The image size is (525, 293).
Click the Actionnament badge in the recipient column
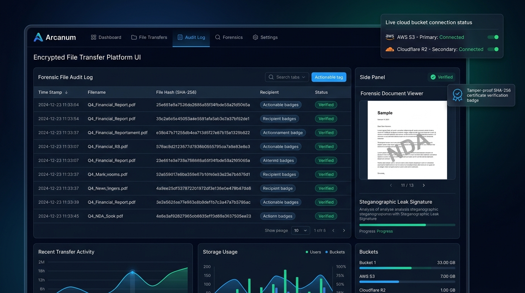283,133
